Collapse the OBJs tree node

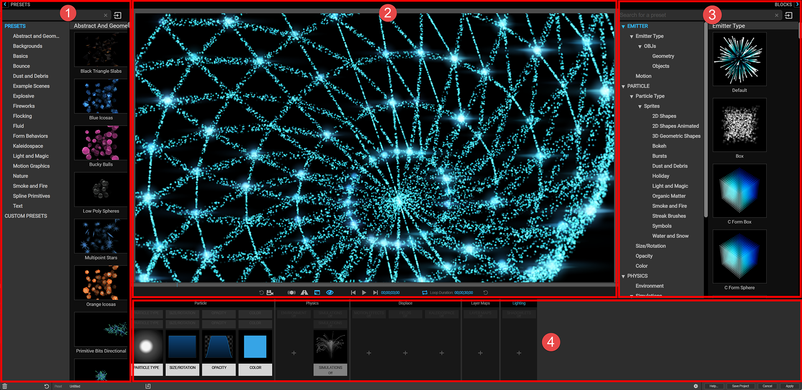(640, 47)
